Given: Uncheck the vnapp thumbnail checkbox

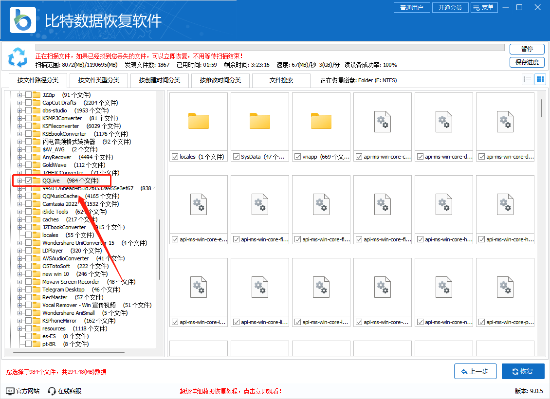Looking at the screenshot, I should pos(297,157).
